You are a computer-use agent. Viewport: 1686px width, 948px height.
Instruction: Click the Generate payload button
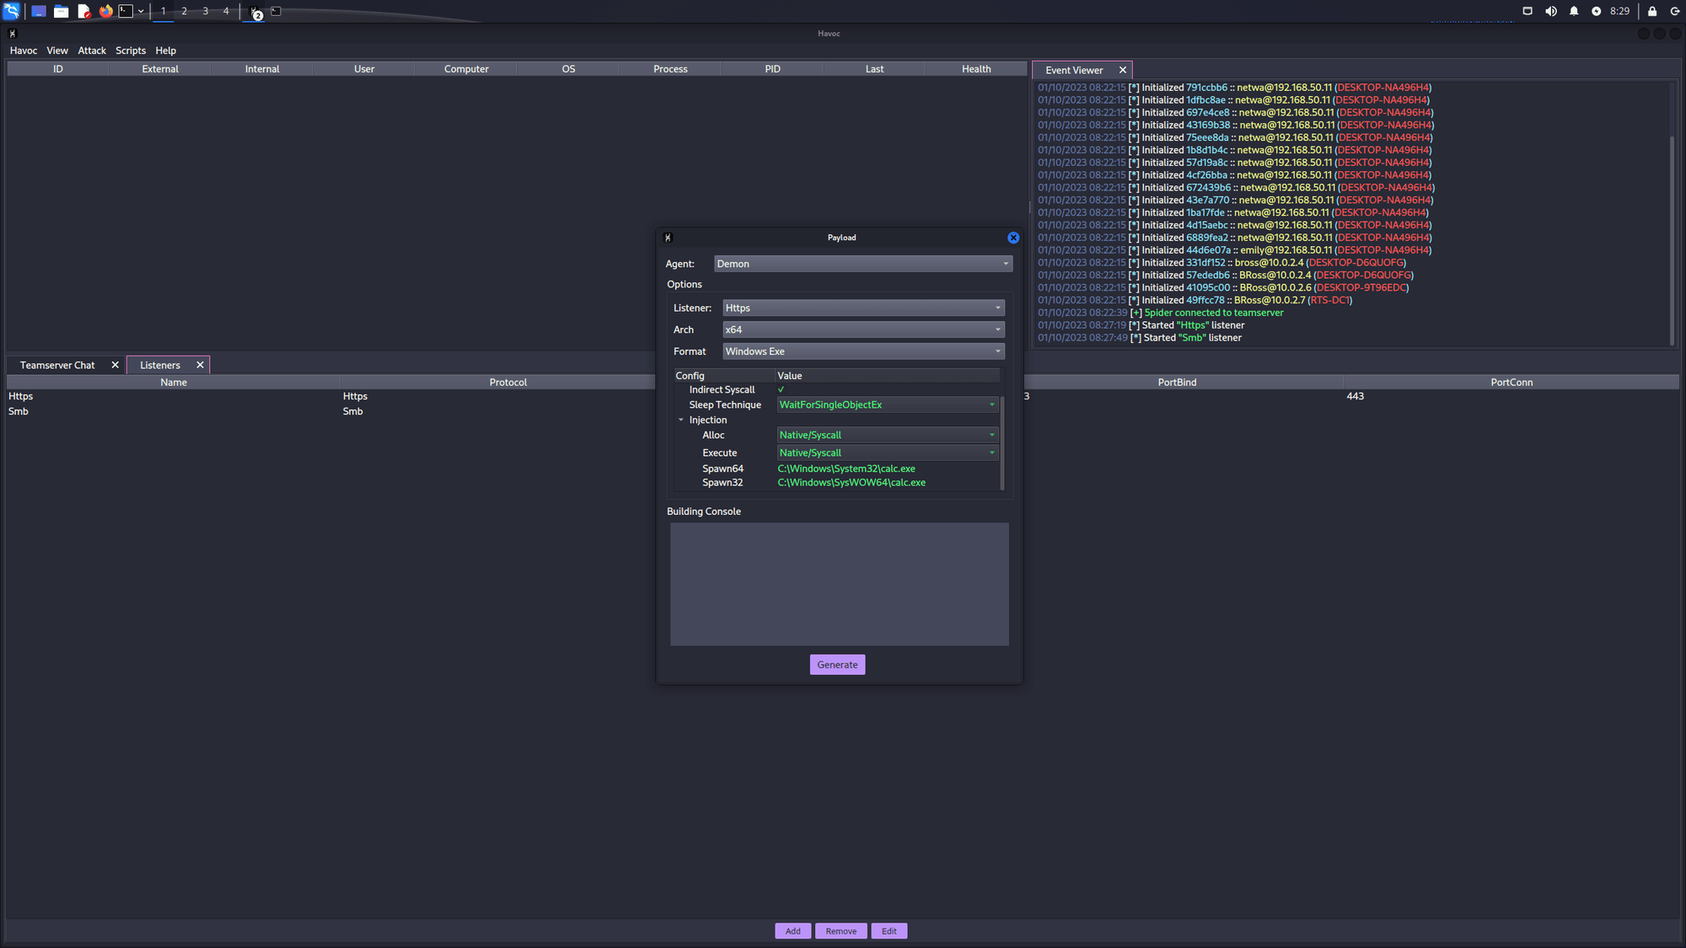(837, 665)
